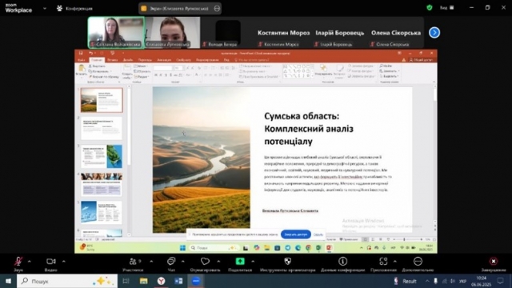The image size is (512, 288).
Task: Unmute the microphone in Zoom toolbar
Action: click(x=18, y=262)
